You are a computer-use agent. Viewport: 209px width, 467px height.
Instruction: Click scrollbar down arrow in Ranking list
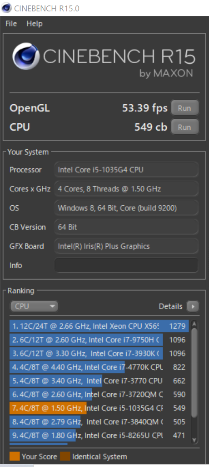coord(194,440)
